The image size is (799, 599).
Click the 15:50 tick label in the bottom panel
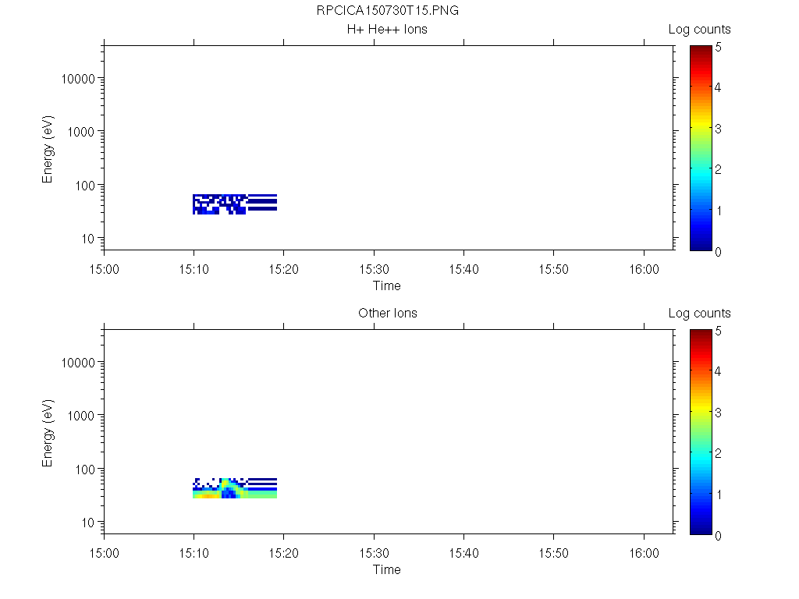554,553
